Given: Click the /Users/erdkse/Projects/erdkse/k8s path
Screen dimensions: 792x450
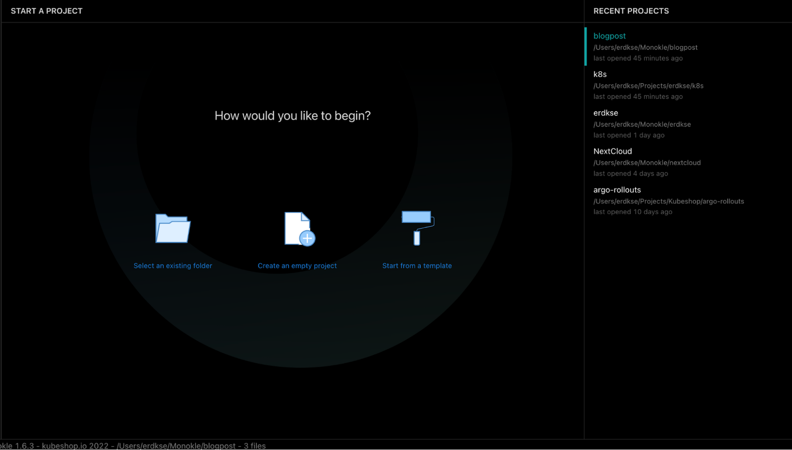Looking at the screenshot, I should point(648,86).
